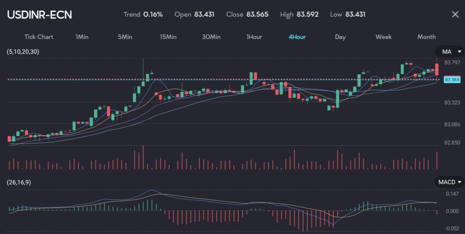465x234 pixels.
Task: Click the last red candlestick on chart
Action: pyautogui.click(x=437, y=69)
